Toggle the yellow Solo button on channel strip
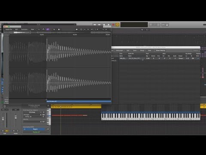Viewport: 206px width, 155px height. coord(6,131)
